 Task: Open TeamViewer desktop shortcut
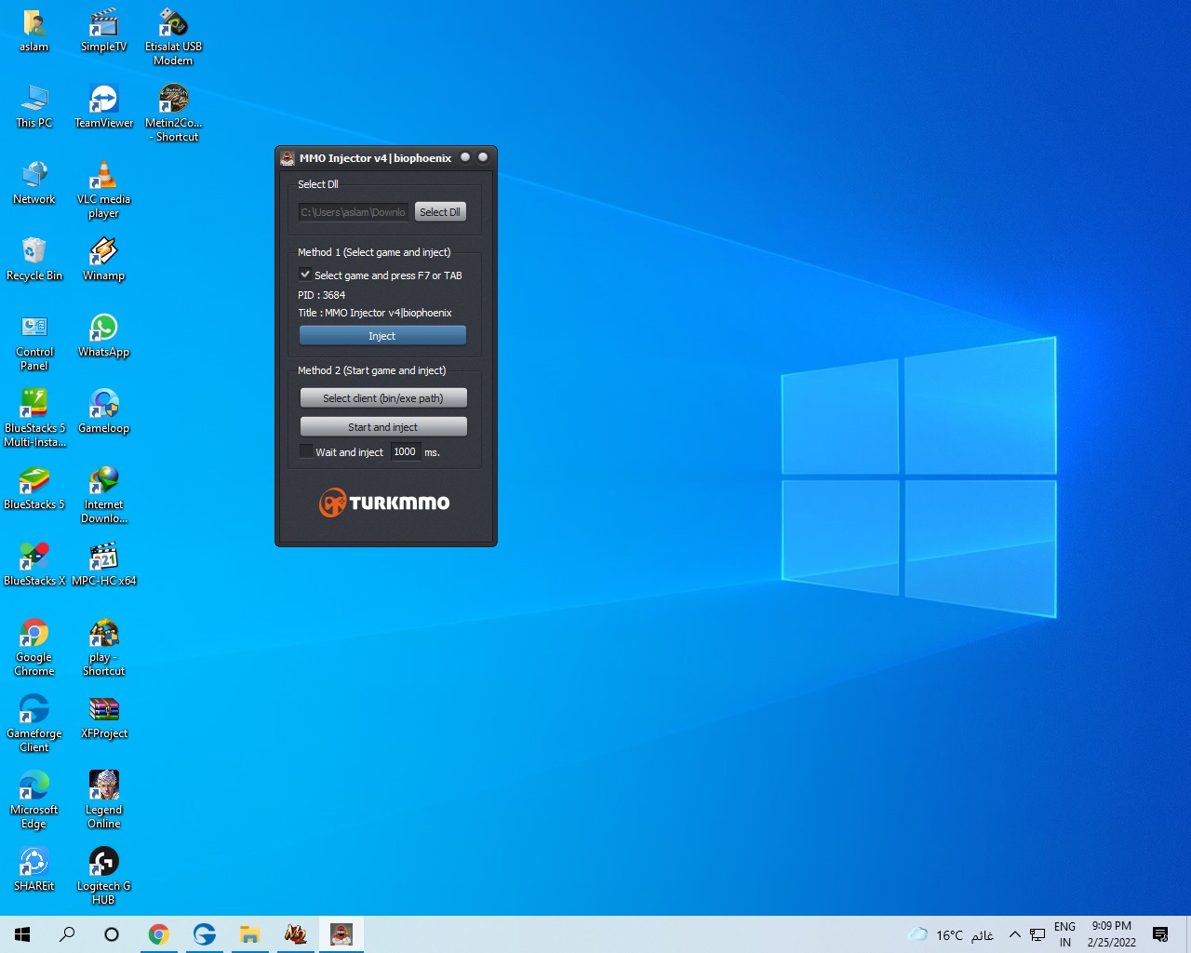(103, 106)
